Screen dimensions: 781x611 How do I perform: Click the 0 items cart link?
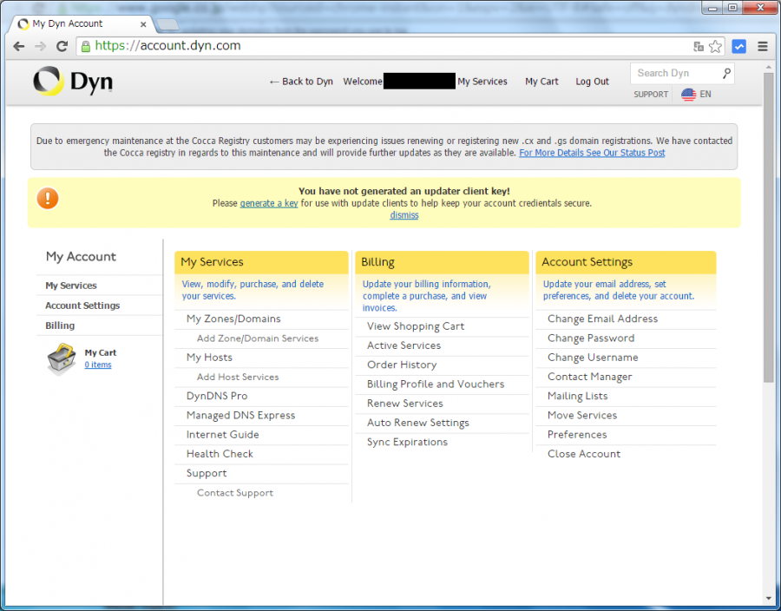click(98, 365)
